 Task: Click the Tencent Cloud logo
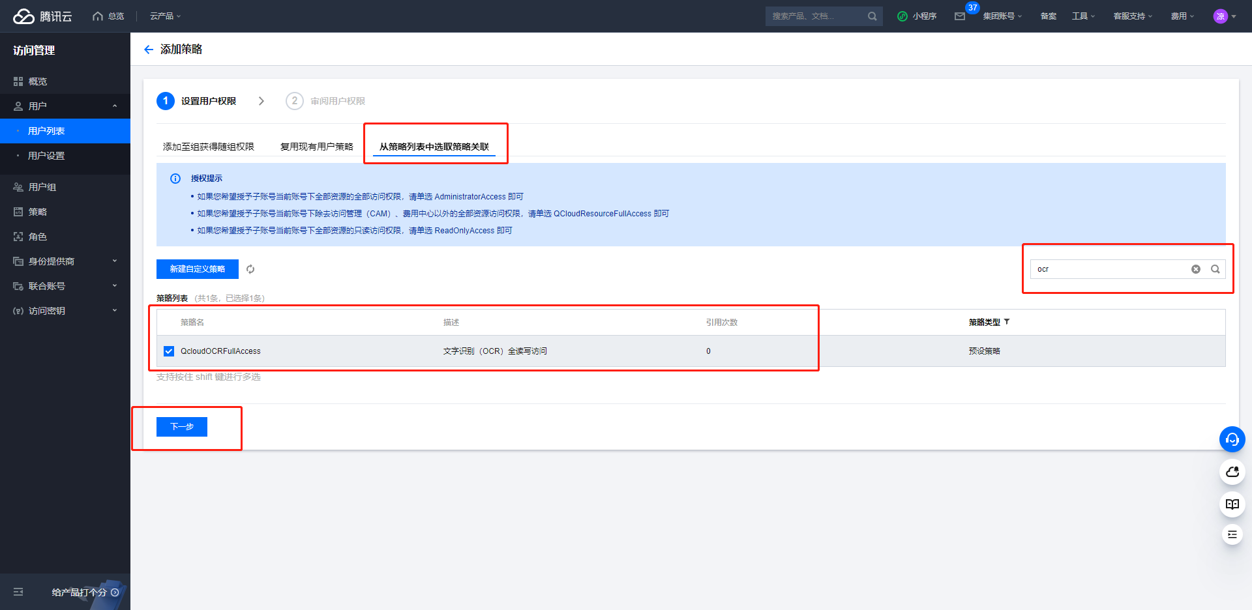click(x=42, y=16)
